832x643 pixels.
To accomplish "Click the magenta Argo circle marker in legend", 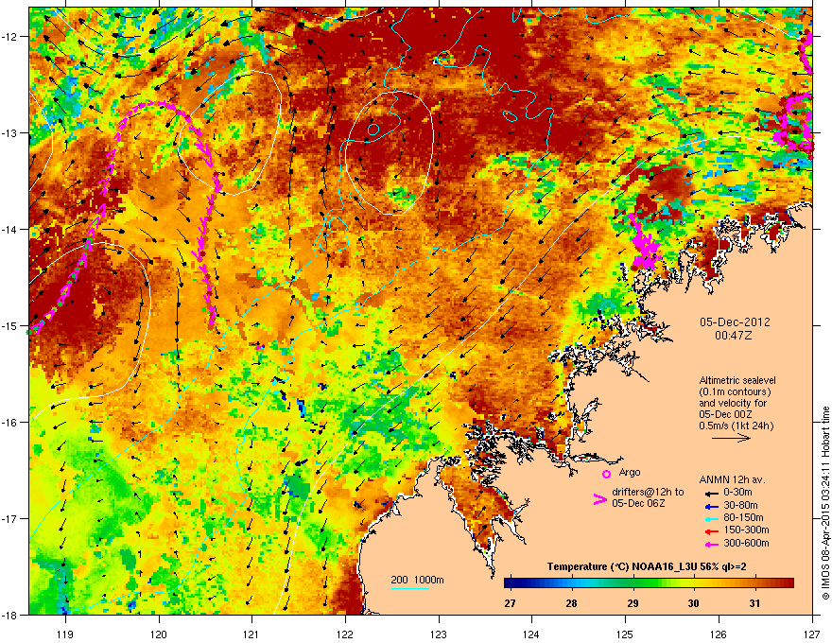I will coord(606,474).
